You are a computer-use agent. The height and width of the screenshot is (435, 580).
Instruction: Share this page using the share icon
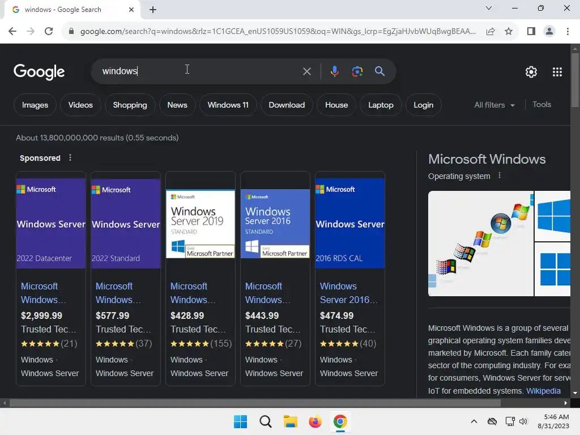pos(491,31)
